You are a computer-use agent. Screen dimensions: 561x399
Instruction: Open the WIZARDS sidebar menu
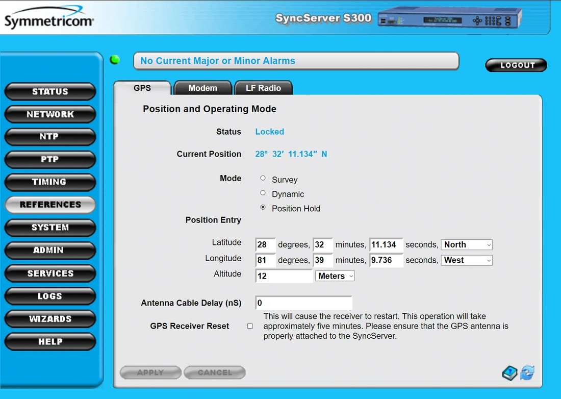tap(50, 319)
